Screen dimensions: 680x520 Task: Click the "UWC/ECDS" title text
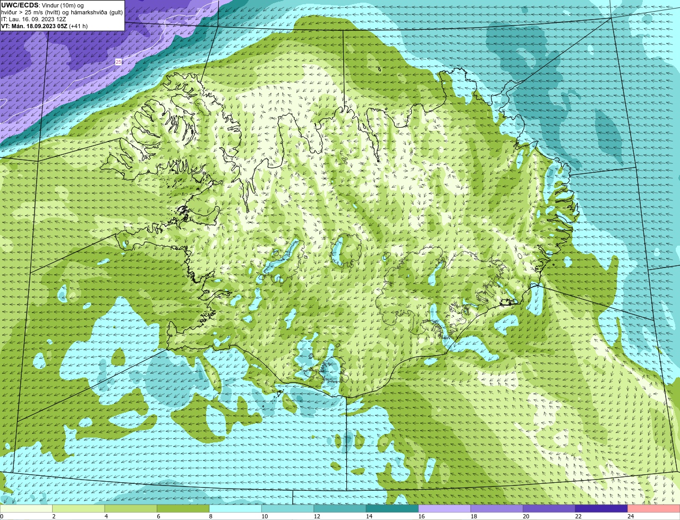[20, 5]
